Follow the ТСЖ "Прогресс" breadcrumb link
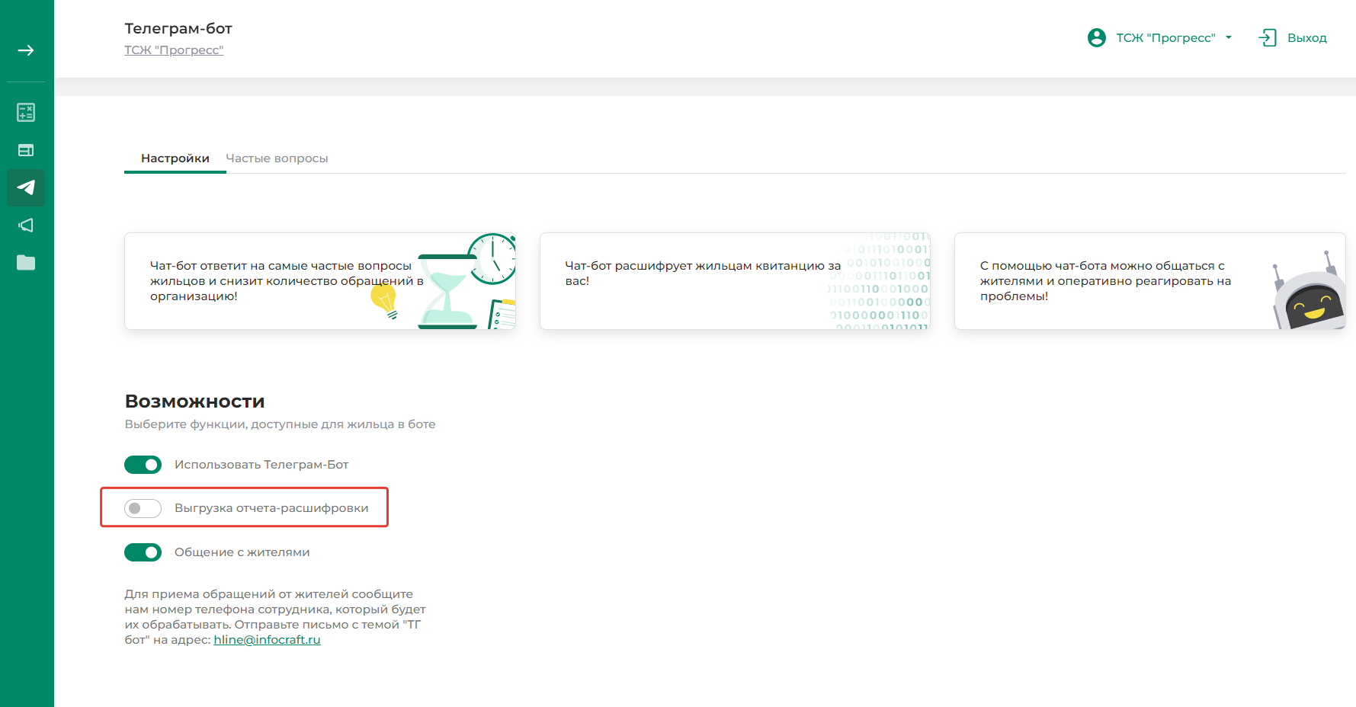Viewport: 1356px width, 707px height. [x=174, y=50]
